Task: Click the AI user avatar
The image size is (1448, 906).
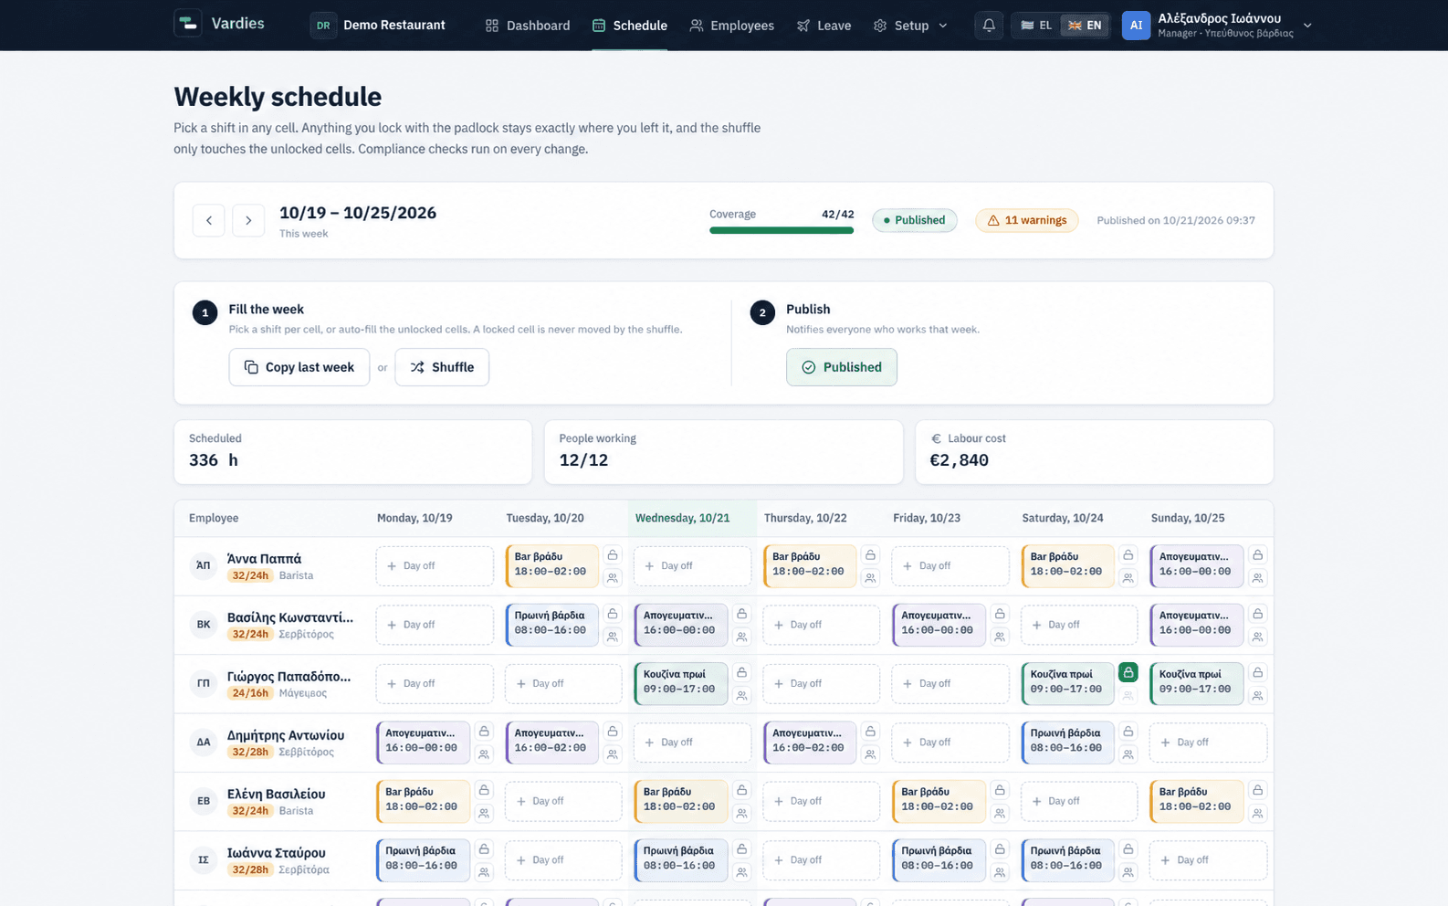Action: click(x=1136, y=26)
